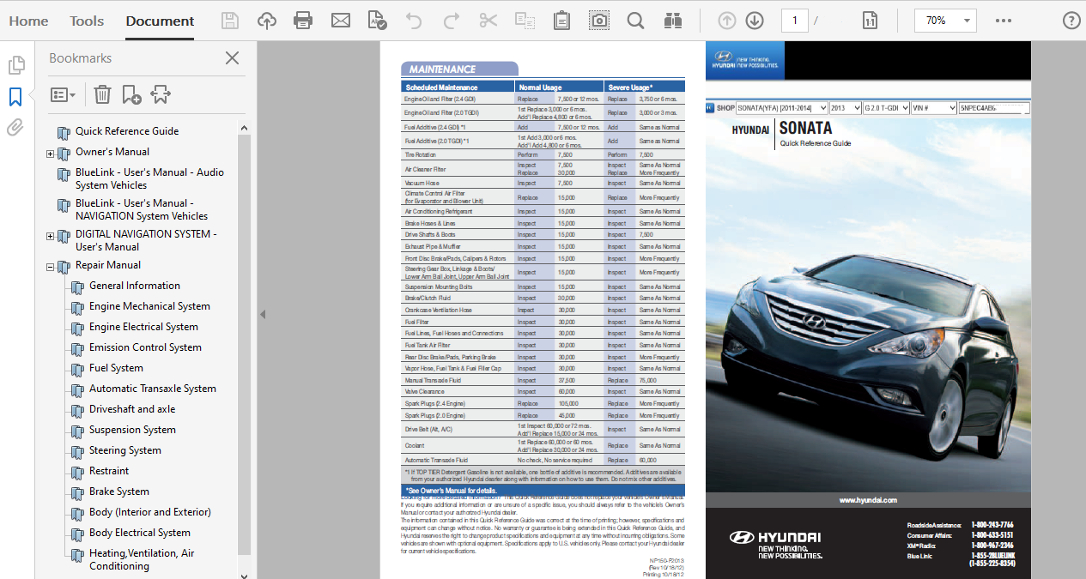Click the upload to cloud icon

click(267, 21)
